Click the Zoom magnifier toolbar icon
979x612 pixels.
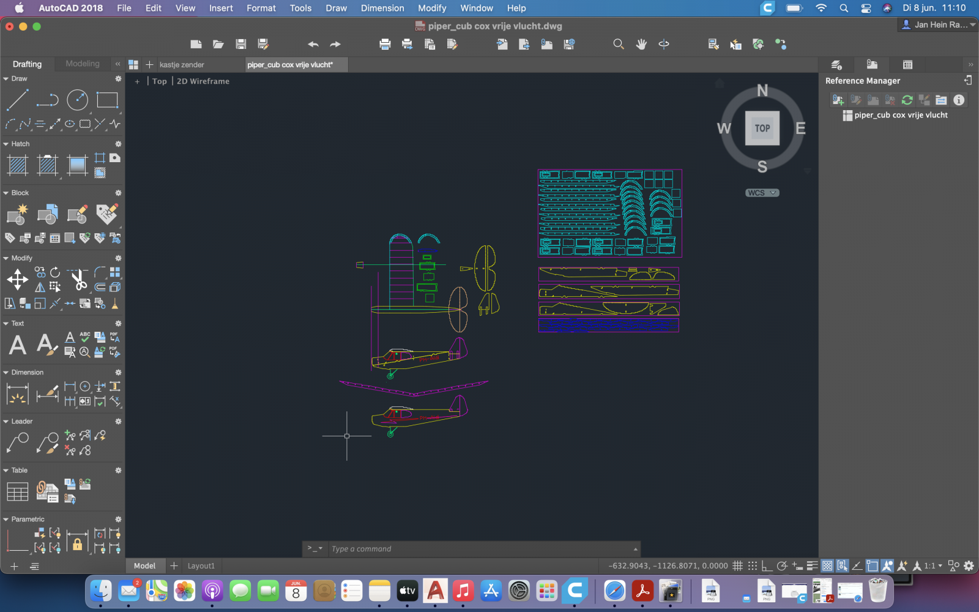pyautogui.click(x=619, y=44)
